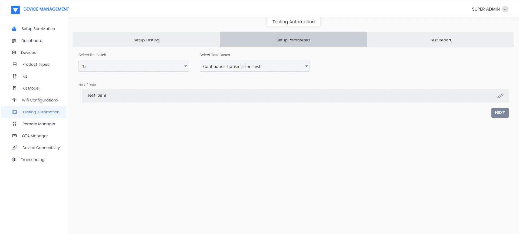The height and width of the screenshot is (234, 519).
Task: Open the Select the batch dropdown
Action: click(x=133, y=66)
